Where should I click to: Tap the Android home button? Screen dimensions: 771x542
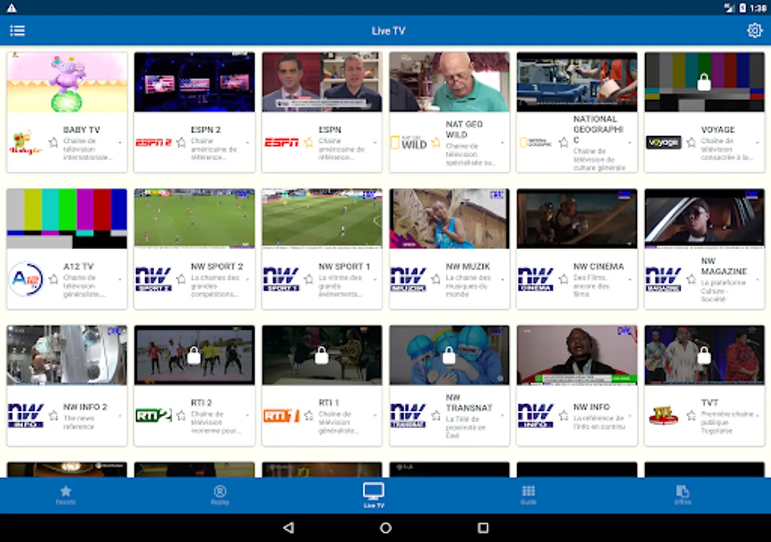[x=385, y=528]
